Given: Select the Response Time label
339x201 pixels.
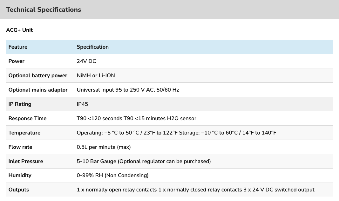Looking at the screenshot, I should pyautogui.click(x=27, y=118).
